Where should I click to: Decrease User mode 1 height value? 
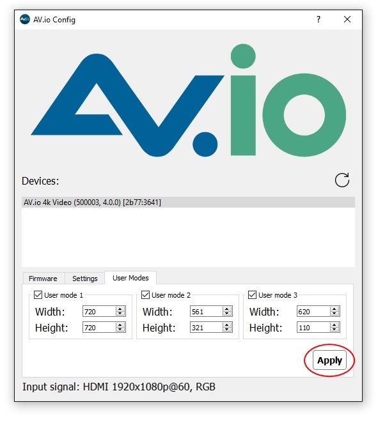coord(120,330)
